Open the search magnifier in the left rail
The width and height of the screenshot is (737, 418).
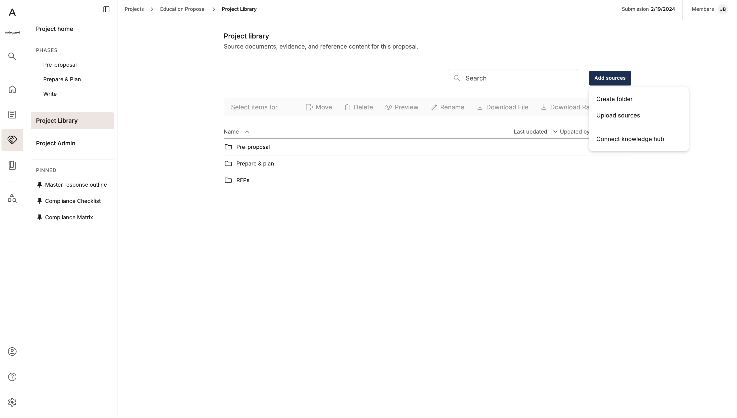12,56
